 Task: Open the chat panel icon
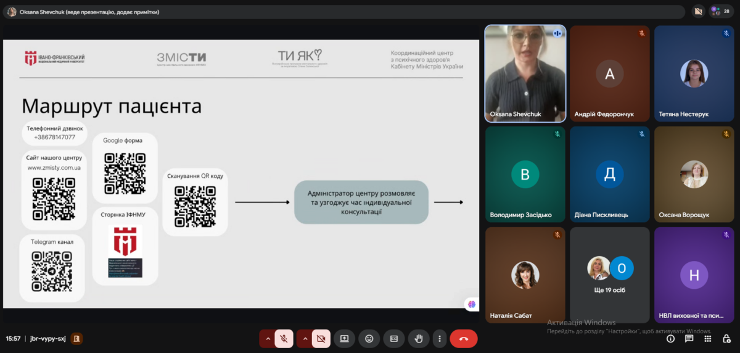[x=689, y=338]
